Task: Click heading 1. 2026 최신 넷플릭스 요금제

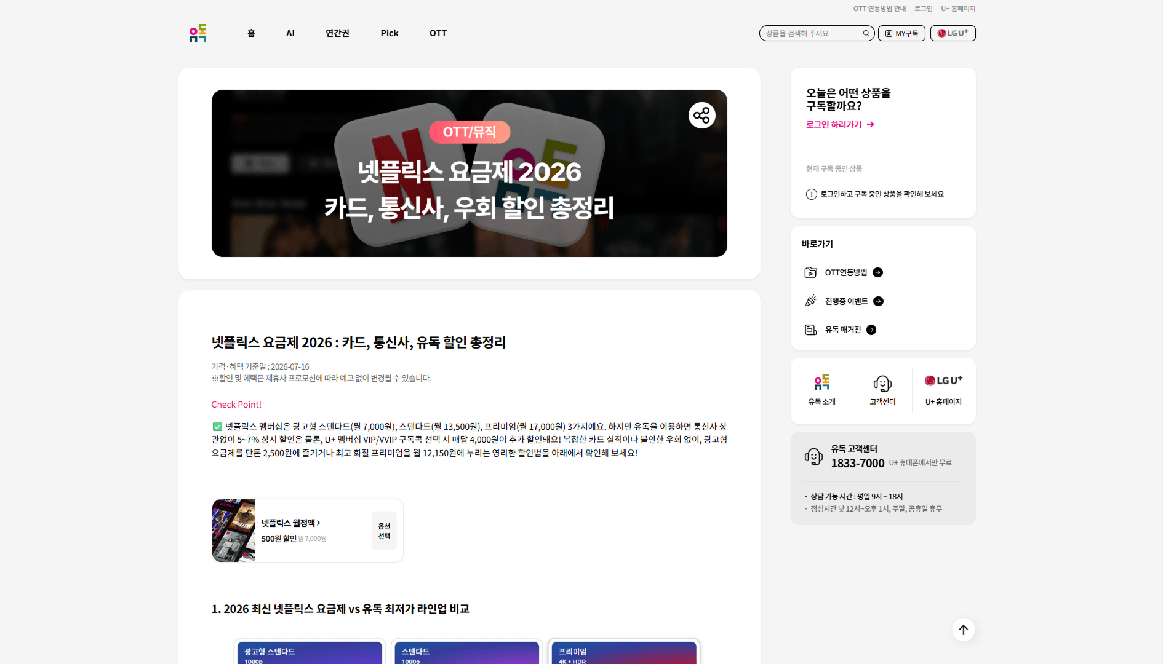Action: (x=340, y=609)
